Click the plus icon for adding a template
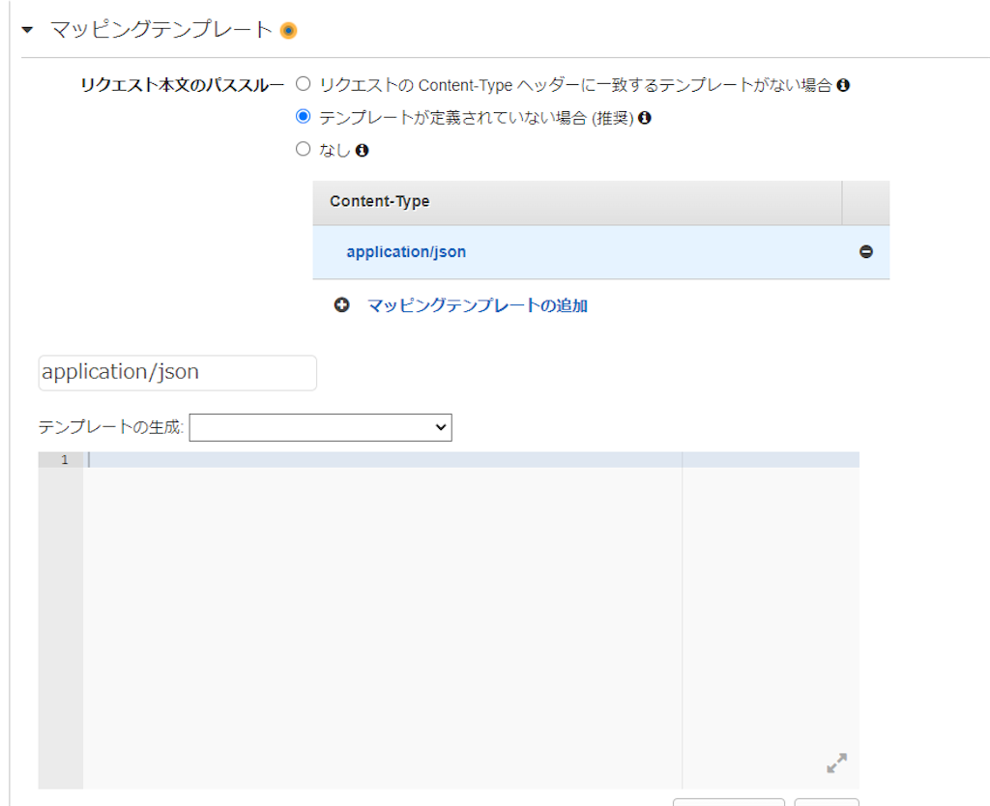 [x=341, y=305]
